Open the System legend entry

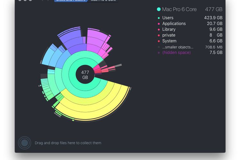[x=190, y=41]
